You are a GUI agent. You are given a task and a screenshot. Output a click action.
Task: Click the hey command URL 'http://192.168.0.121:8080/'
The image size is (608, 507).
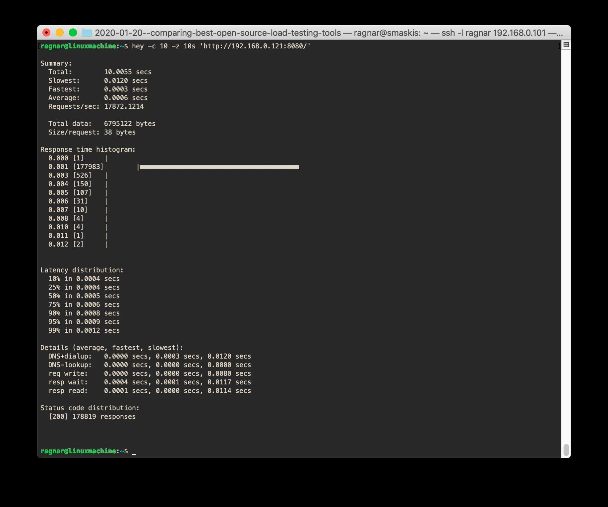tap(255, 46)
